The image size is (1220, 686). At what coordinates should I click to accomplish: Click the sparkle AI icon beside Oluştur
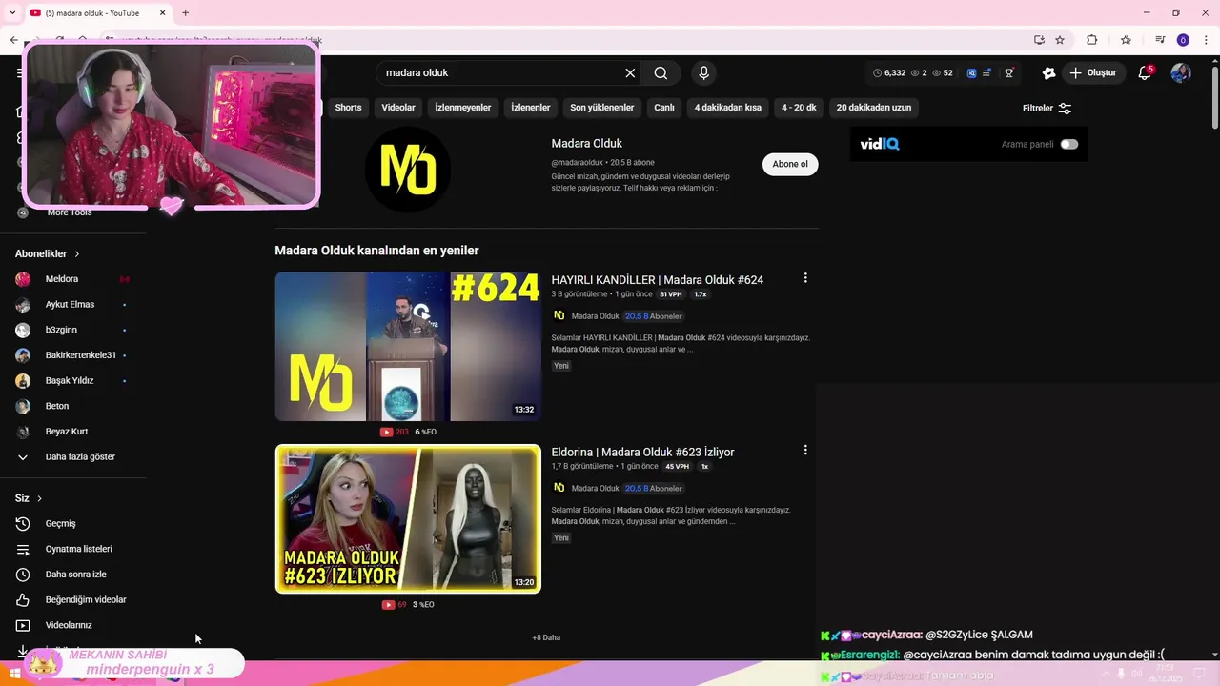(1048, 73)
